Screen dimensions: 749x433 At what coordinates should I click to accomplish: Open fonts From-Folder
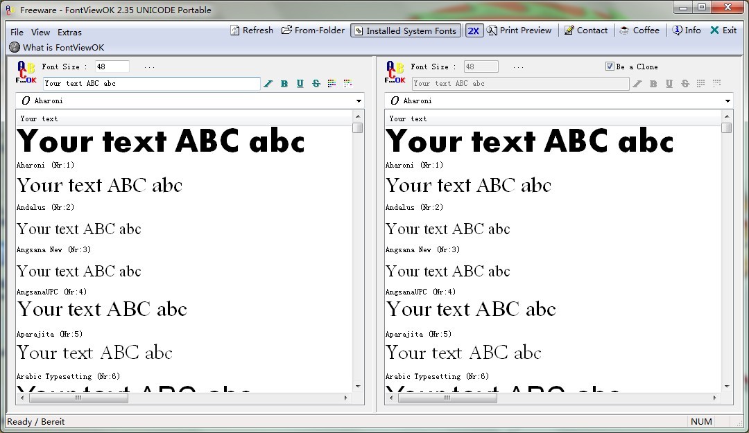tap(313, 30)
